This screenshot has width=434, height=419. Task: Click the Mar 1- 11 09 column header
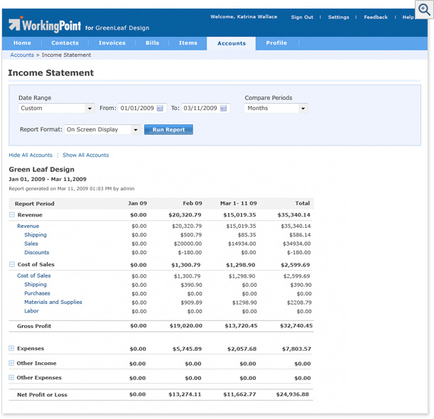(239, 203)
